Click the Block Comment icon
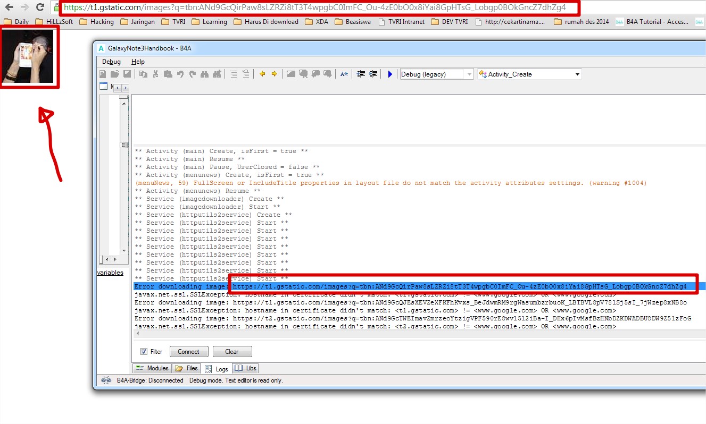Viewport: 706px width, 424px height. point(361,74)
